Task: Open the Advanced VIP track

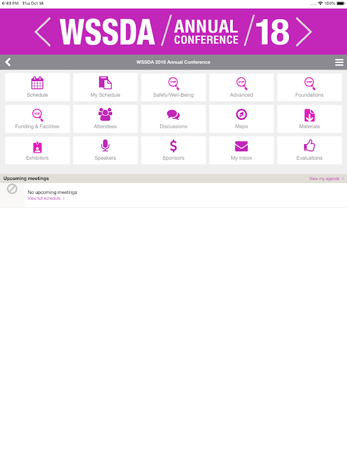Action: [x=241, y=87]
